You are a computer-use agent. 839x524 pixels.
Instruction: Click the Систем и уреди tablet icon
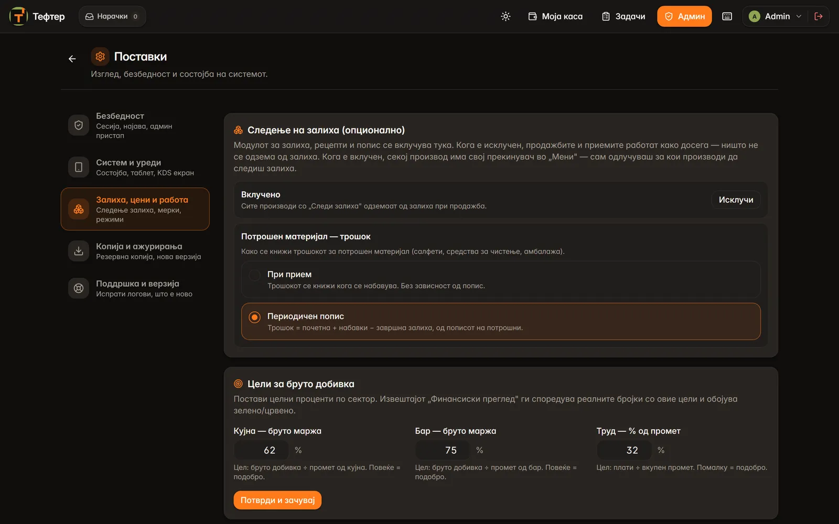tap(79, 167)
